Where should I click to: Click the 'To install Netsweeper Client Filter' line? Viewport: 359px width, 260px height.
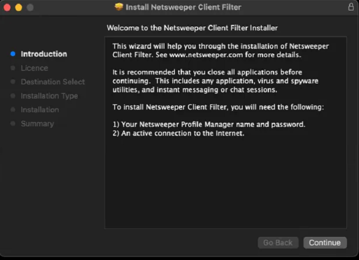tap(218, 107)
